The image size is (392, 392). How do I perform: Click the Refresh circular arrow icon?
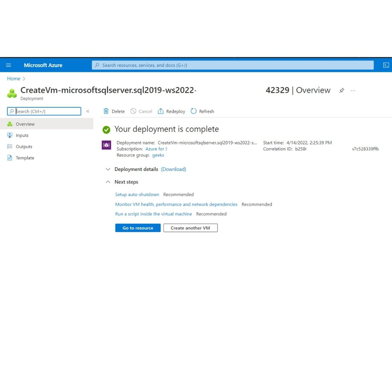point(193,111)
